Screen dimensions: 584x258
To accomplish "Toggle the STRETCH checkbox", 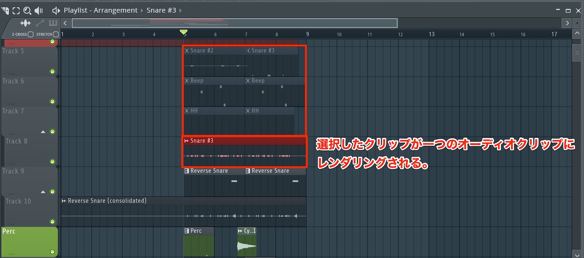I will point(56,34).
